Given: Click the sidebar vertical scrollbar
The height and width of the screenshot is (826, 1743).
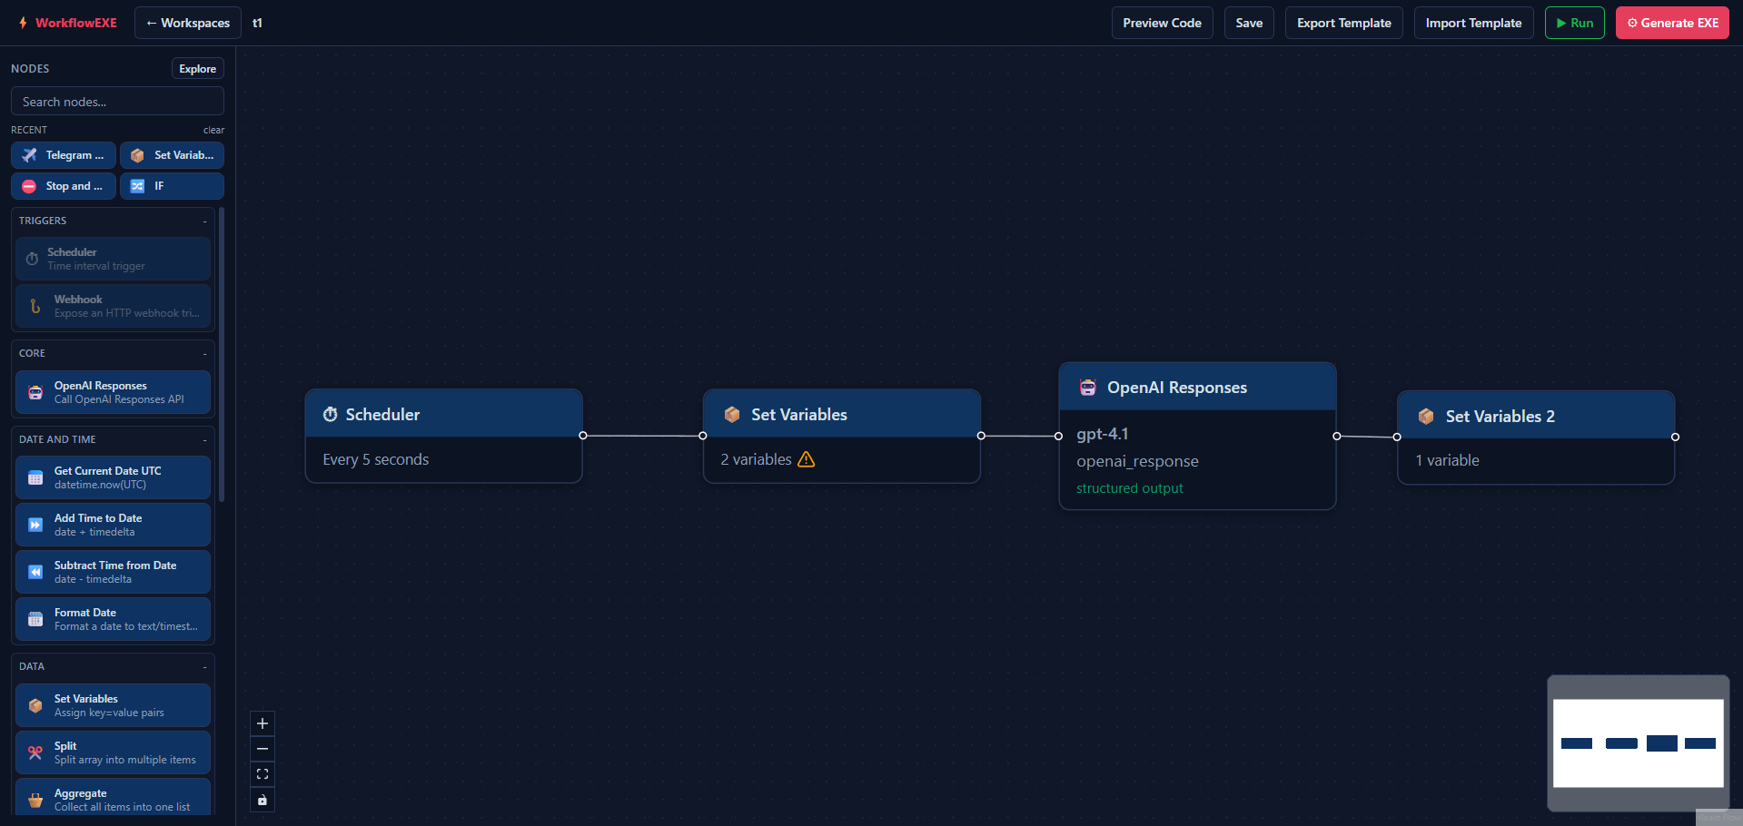Looking at the screenshot, I should coord(222,354).
